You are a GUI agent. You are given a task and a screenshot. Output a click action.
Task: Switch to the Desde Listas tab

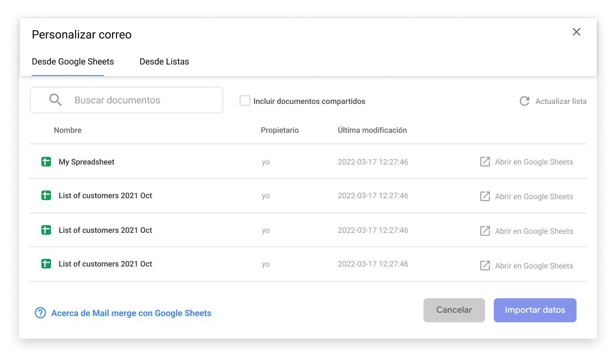(164, 62)
